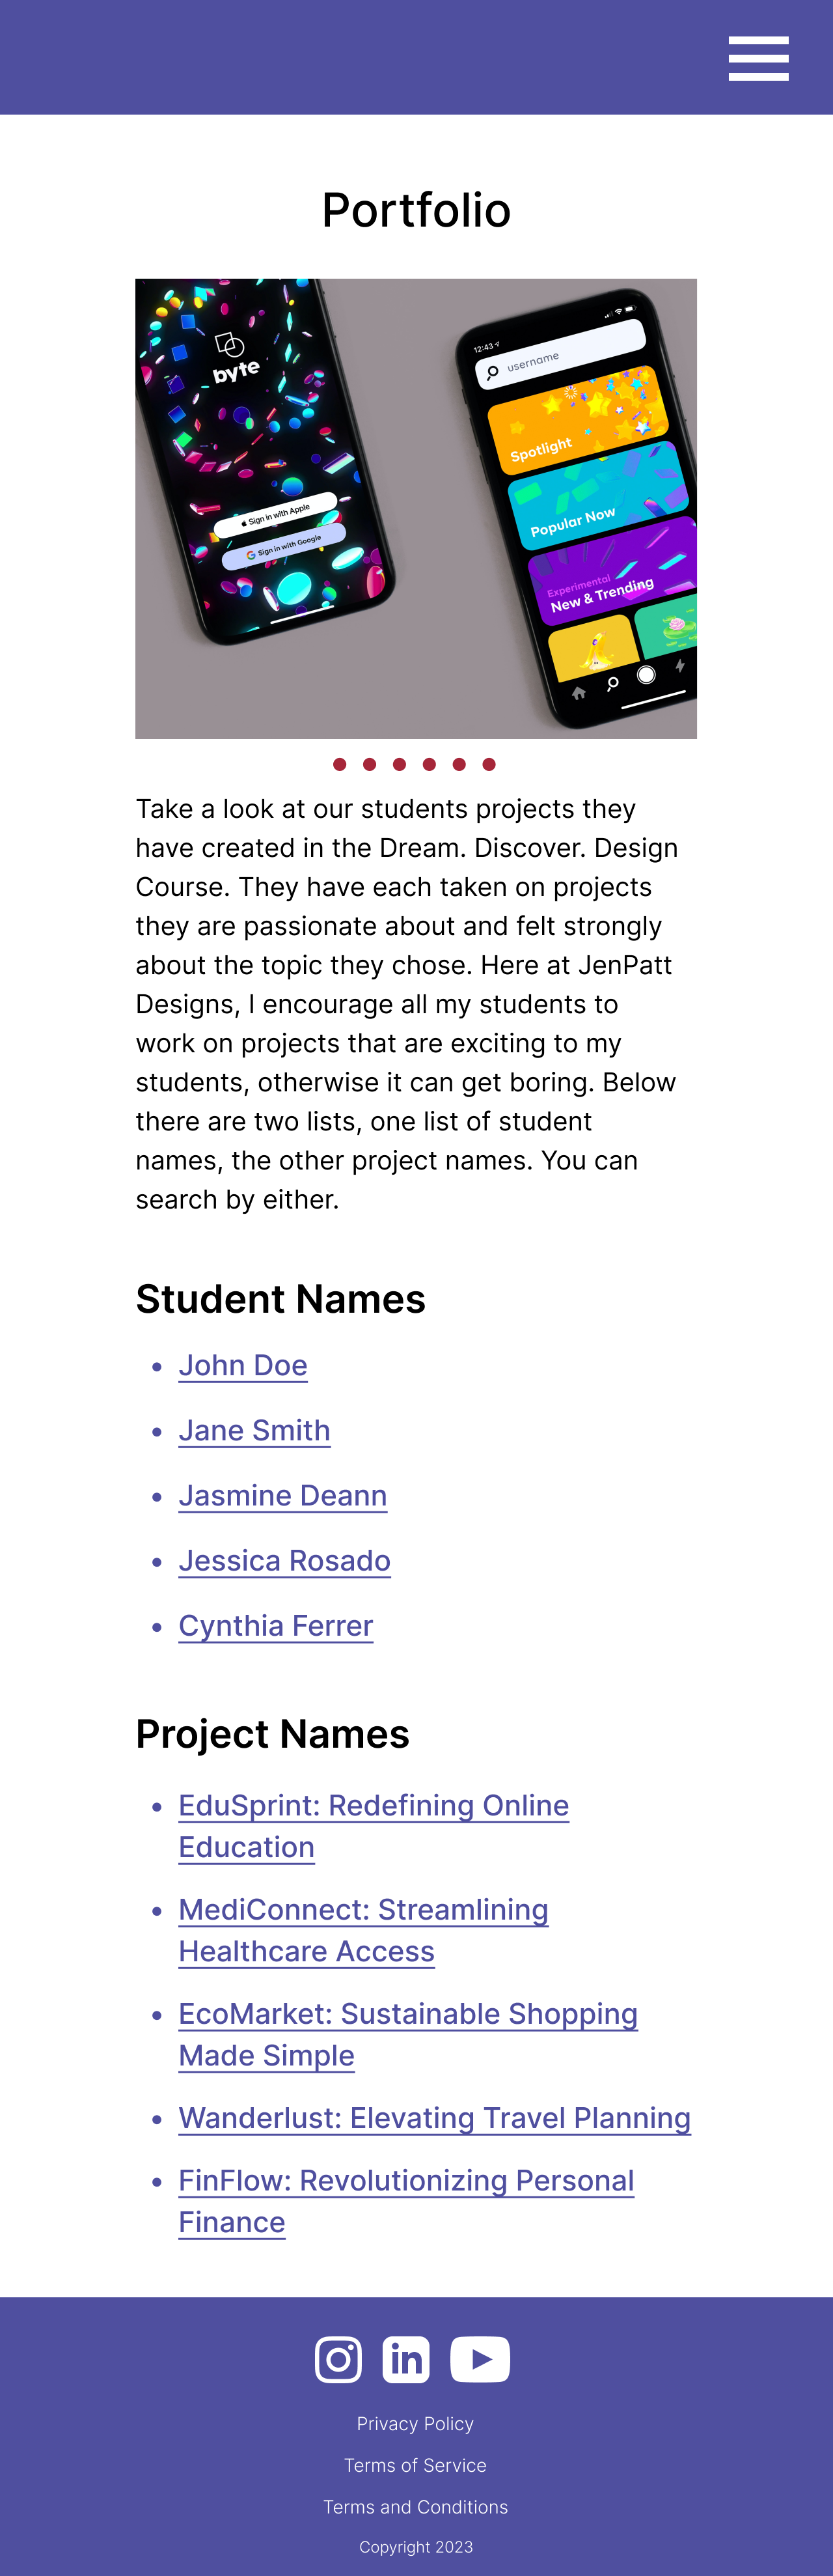Screen dimensions: 833x2576
Task: Open the Instagram social icon
Action: pyautogui.click(x=338, y=2360)
